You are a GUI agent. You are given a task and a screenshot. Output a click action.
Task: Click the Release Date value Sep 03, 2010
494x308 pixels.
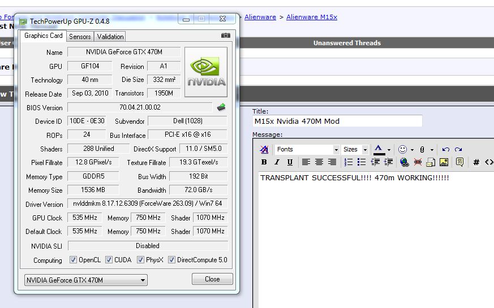pyautogui.click(x=90, y=93)
